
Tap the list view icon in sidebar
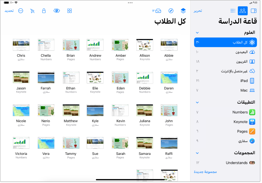233,11
